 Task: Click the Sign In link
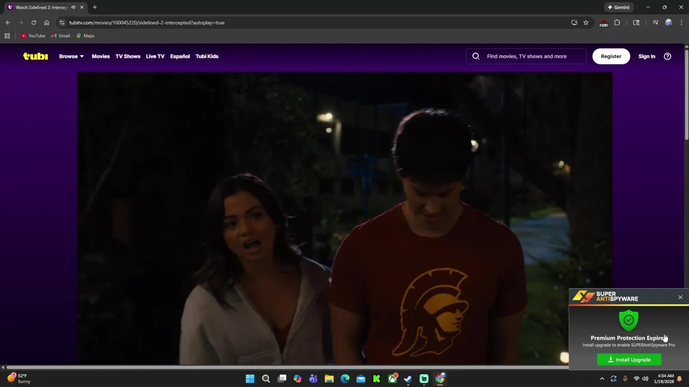[x=646, y=56]
